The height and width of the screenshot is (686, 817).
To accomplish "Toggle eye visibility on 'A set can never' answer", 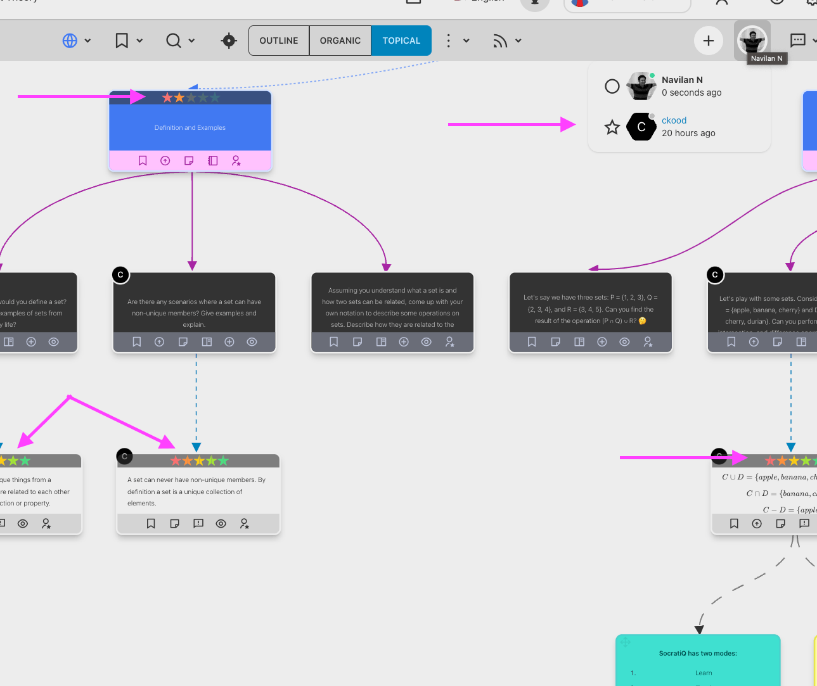I will (x=221, y=524).
